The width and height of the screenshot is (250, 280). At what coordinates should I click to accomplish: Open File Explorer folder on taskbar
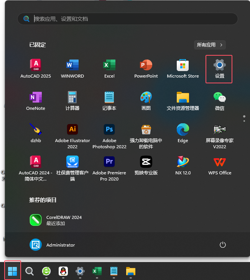(x=130, y=271)
